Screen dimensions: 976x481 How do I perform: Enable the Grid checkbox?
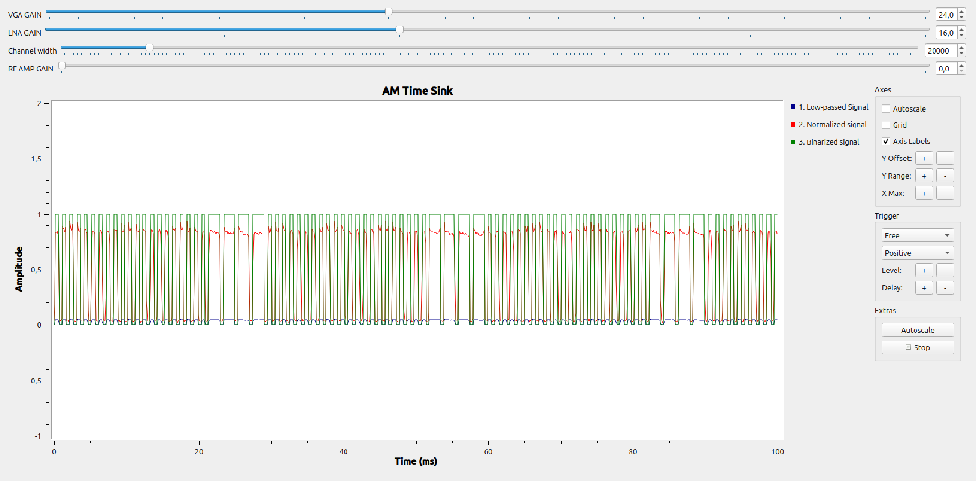887,125
